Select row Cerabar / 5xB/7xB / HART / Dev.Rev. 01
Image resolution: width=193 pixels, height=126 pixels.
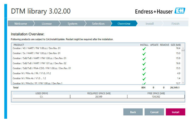(96, 58)
